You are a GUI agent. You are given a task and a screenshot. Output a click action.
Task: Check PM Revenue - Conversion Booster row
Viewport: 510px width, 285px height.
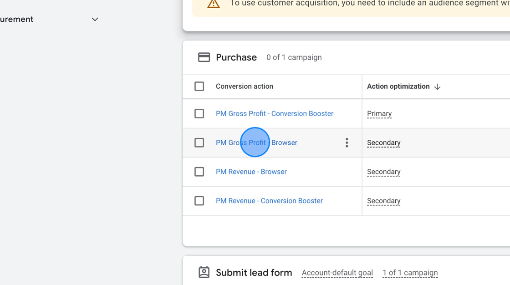click(x=199, y=201)
